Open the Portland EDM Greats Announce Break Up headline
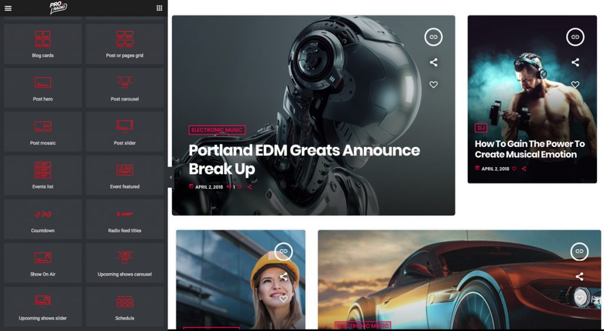Screen dimensions: 604x331 tap(304, 159)
